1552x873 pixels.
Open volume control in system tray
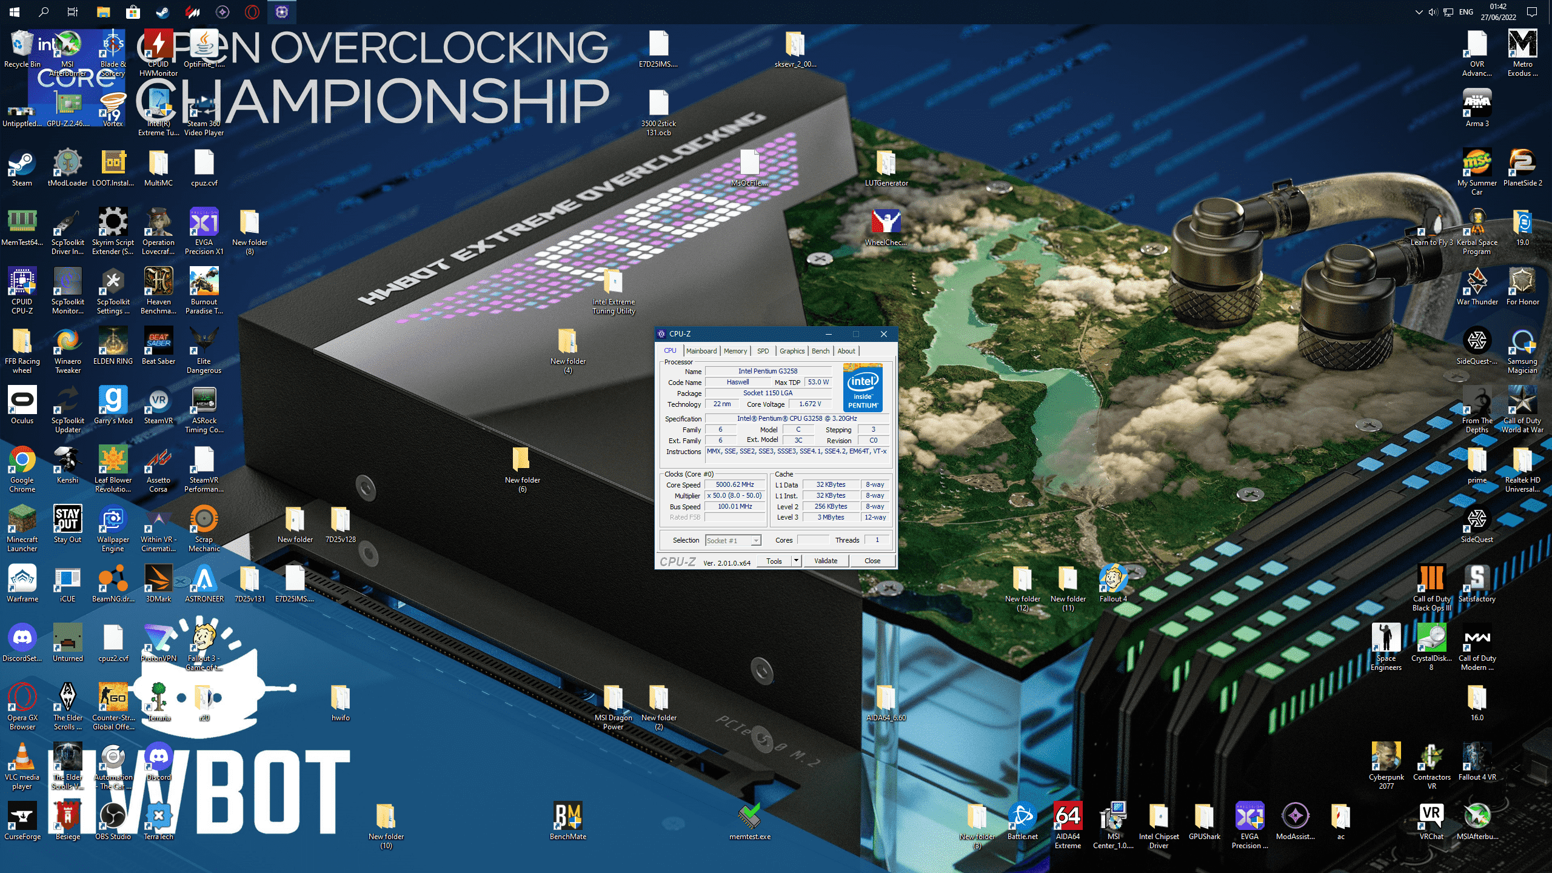(x=1433, y=12)
